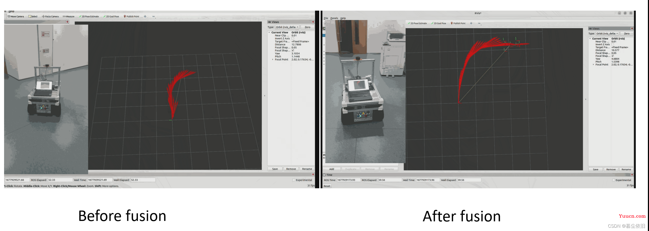The image size is (649, 231).
Task: Click Rename button in left Views panel
Action: click(x=307, y=169)
